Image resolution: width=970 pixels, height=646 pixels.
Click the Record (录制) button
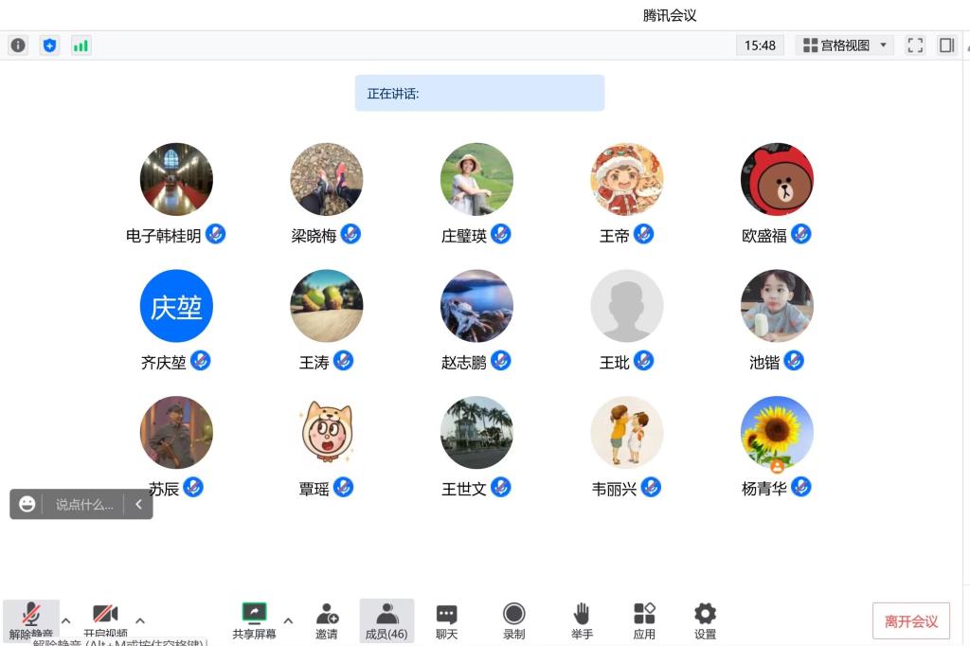[513, 620]
